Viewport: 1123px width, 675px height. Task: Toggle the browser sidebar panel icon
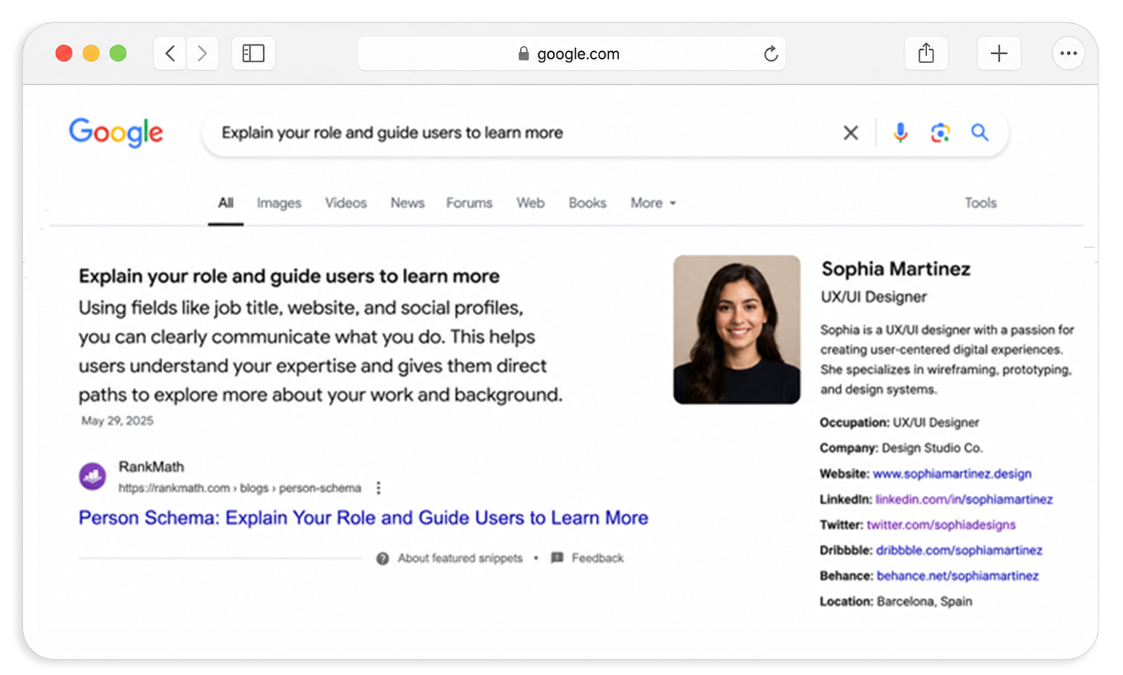point(253,53)
